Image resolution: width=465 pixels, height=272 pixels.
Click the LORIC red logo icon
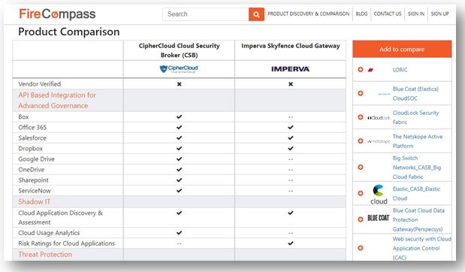pos(370,70)
